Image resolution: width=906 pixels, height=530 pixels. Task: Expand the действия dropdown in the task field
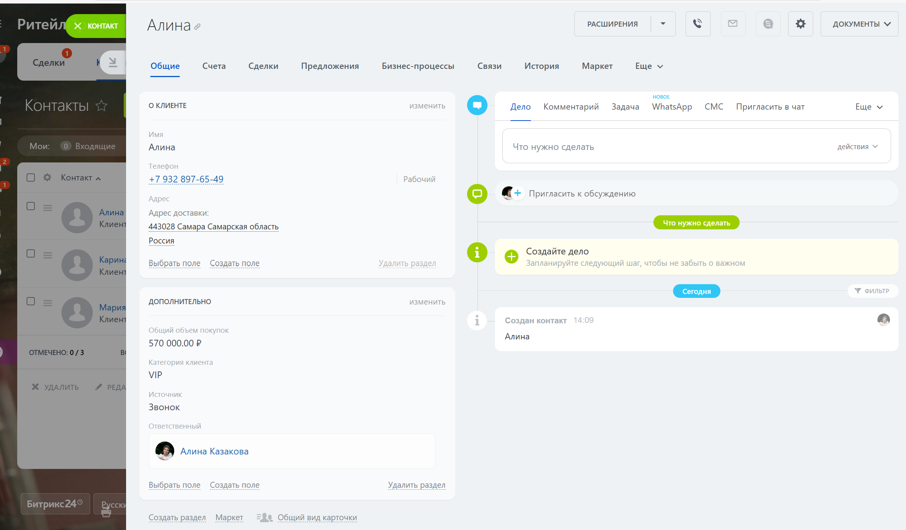[x=857, y=147]
